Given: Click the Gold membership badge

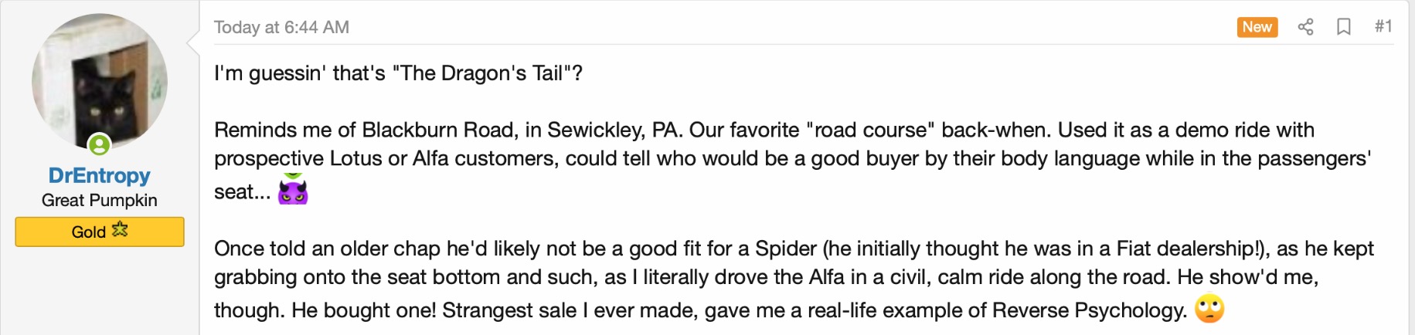Looking at the screenshot, I should [x=99, y=232].
